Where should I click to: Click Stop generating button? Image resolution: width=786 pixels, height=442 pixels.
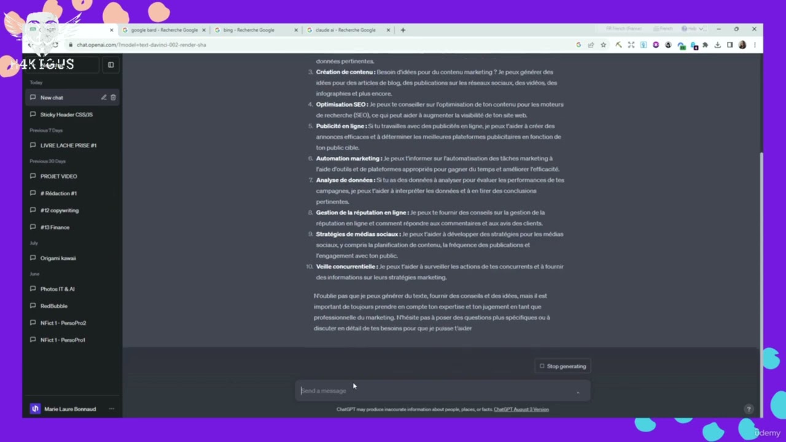pos(562,366)
